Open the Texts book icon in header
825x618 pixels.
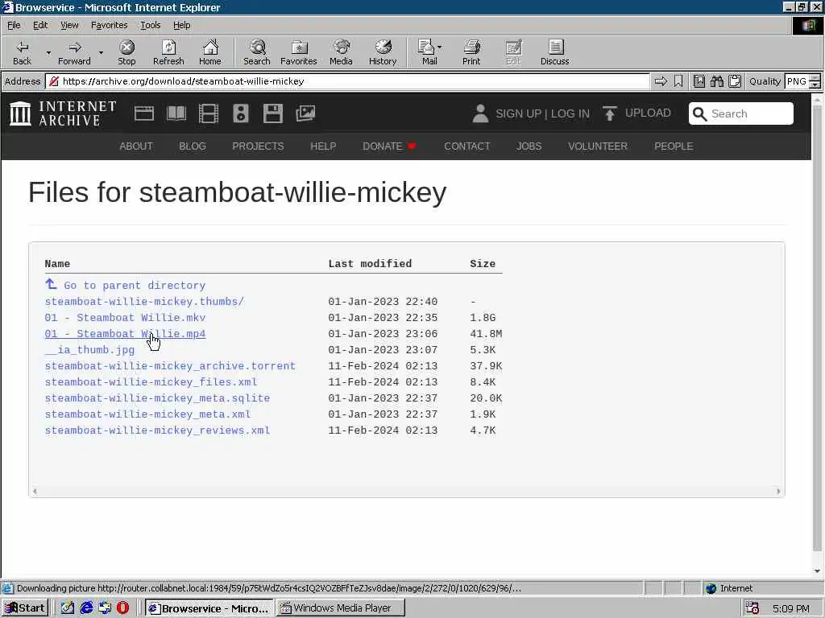176,113
